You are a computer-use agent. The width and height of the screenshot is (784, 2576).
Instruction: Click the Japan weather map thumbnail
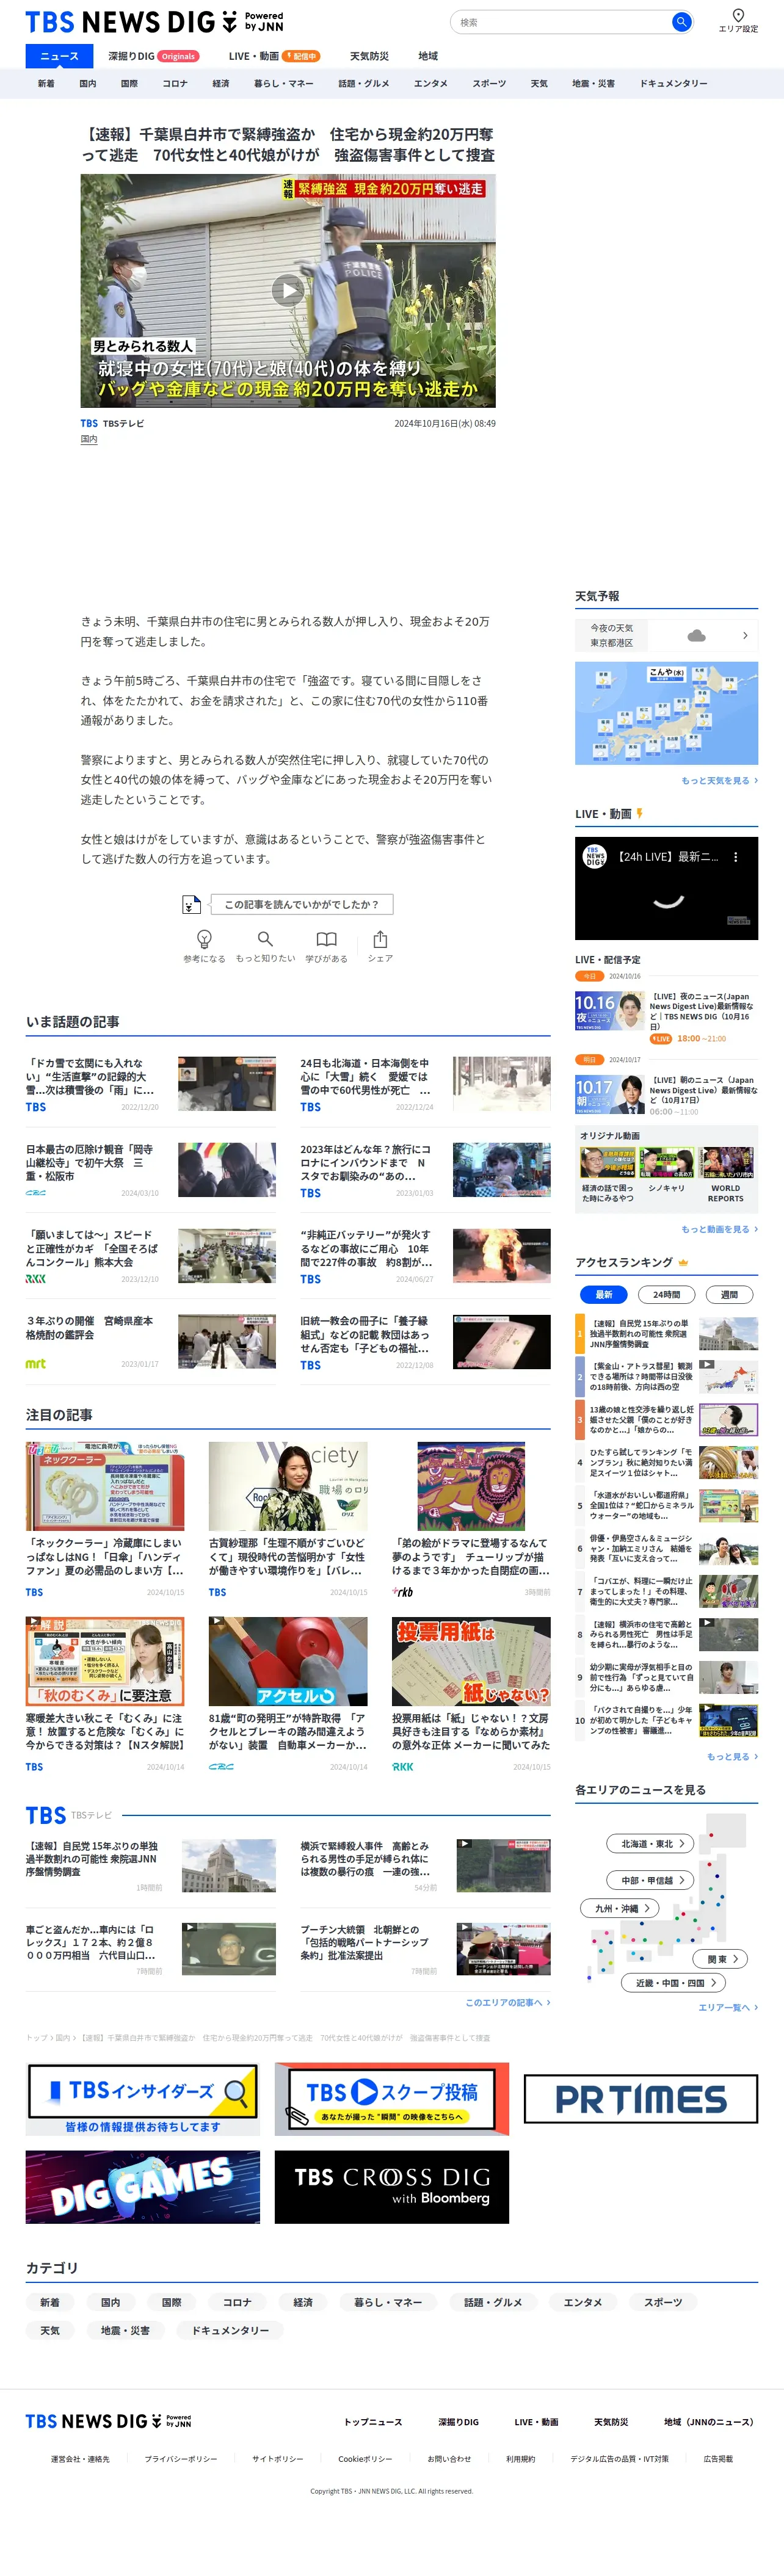[x=666, y=713]
